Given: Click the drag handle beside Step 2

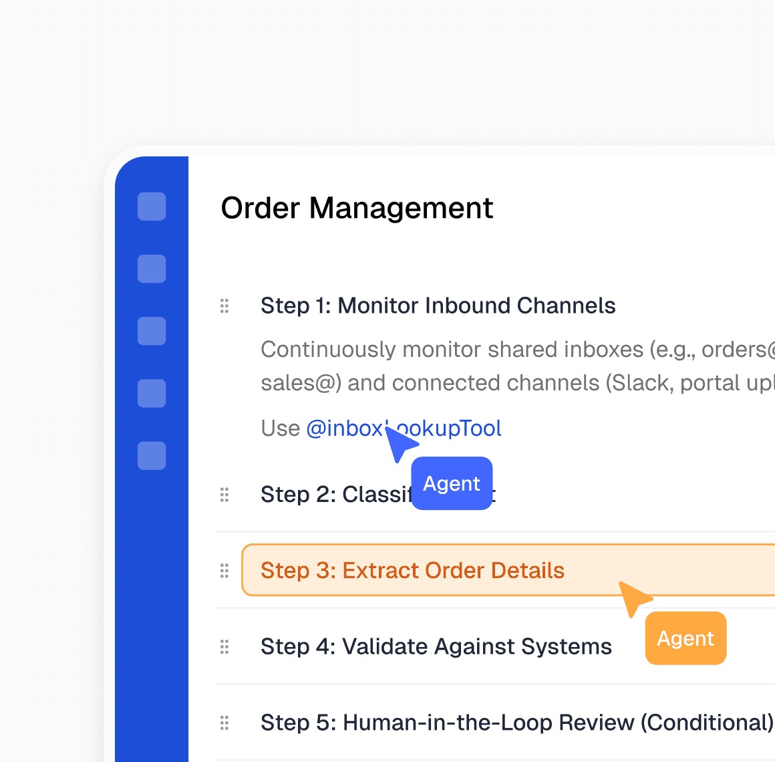Looking at the screenshot, I should (x=224, y=495).
